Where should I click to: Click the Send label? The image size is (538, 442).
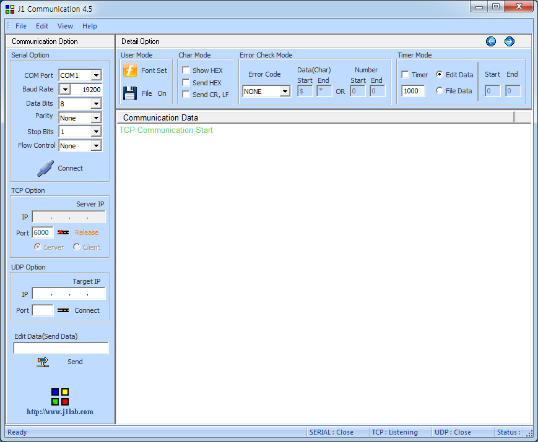click(x=75, y=362)
